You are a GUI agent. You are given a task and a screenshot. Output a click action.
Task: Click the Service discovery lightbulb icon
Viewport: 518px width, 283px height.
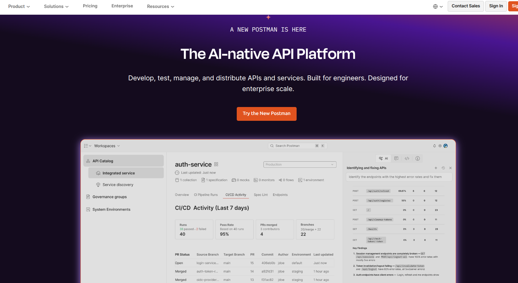click(x=98, y=185)
